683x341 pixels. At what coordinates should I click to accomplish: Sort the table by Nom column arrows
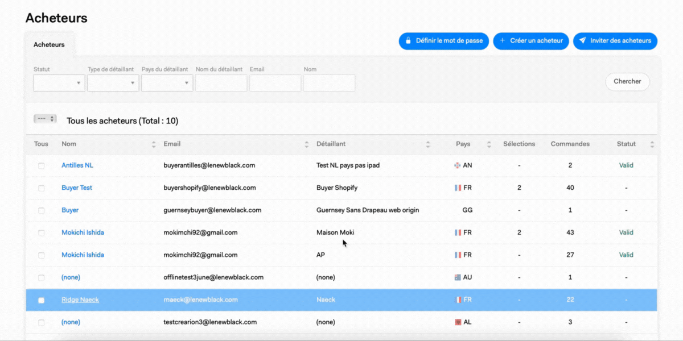154,144
